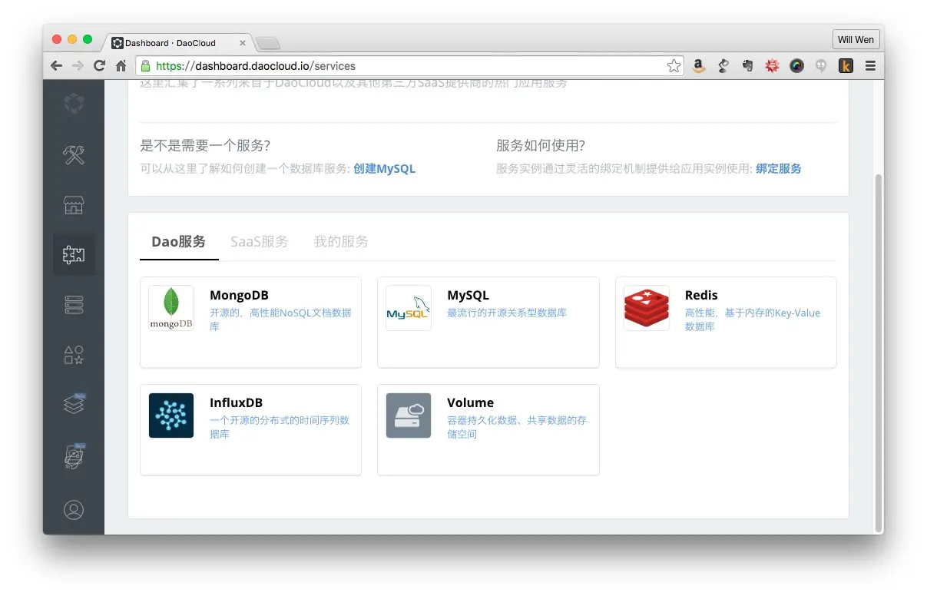This screenshot has height=596, width=927.
Task: Switch to the 我的服务 tab
Action: (341, 242)
